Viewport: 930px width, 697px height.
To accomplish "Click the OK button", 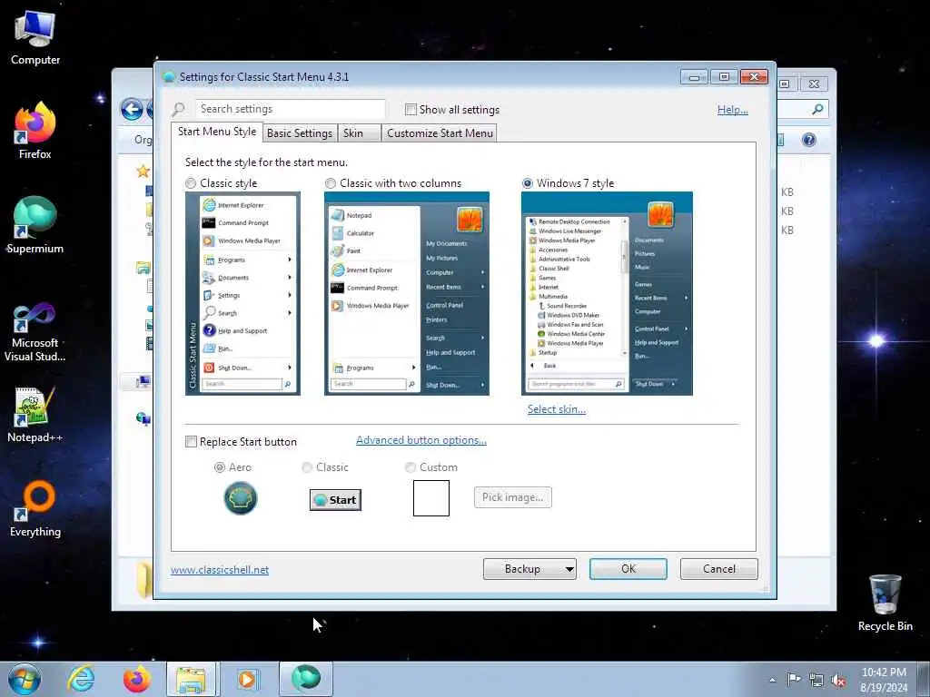I will [x=628, y=569].
